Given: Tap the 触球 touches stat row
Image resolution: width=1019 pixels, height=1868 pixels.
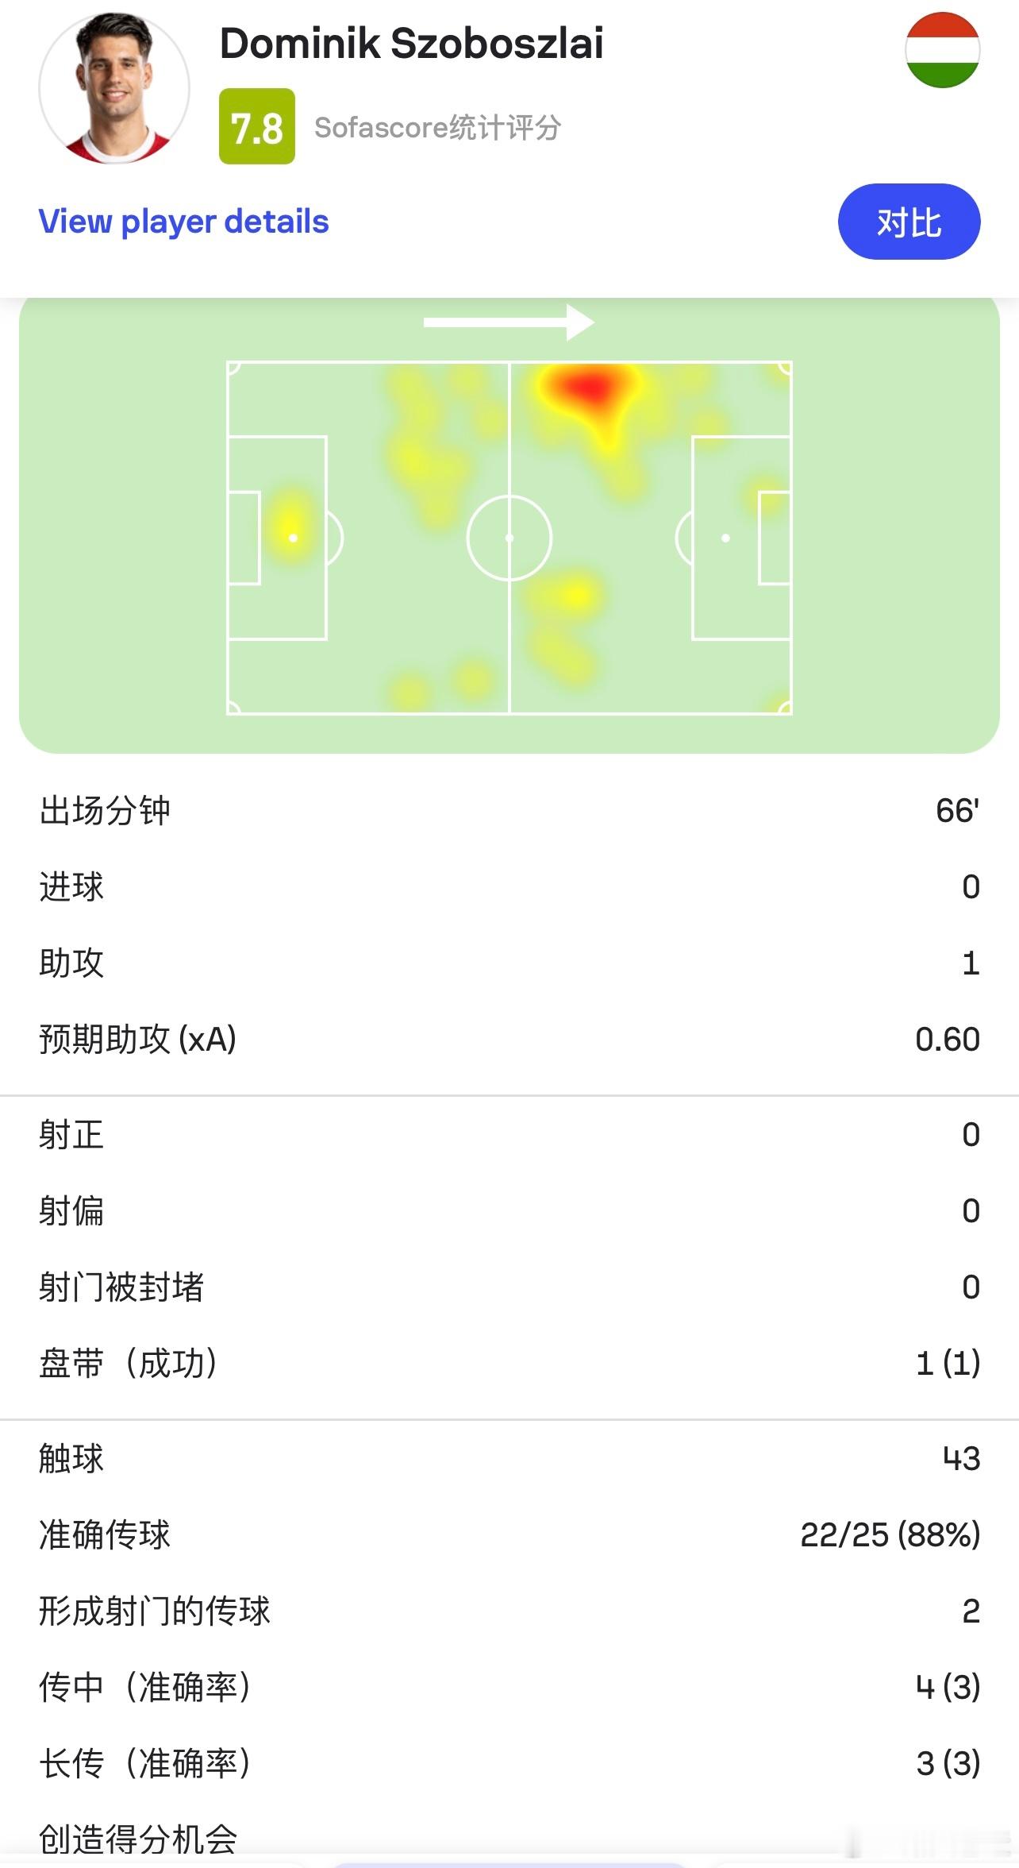Looking at the screenshot, I should click(x=509, y=1459).
